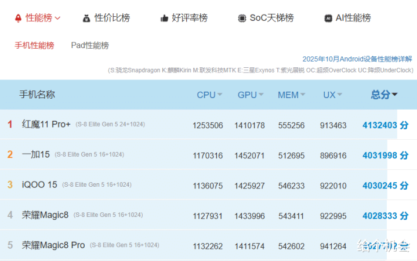
Task: Open 2025年10月Android设备性能榜详解 link
Action: pos(357,59)
